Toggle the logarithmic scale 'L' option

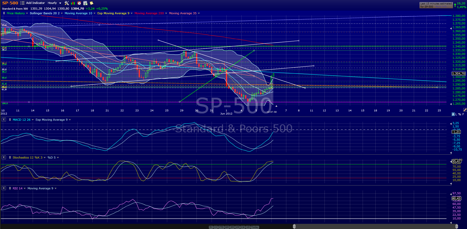456,114
